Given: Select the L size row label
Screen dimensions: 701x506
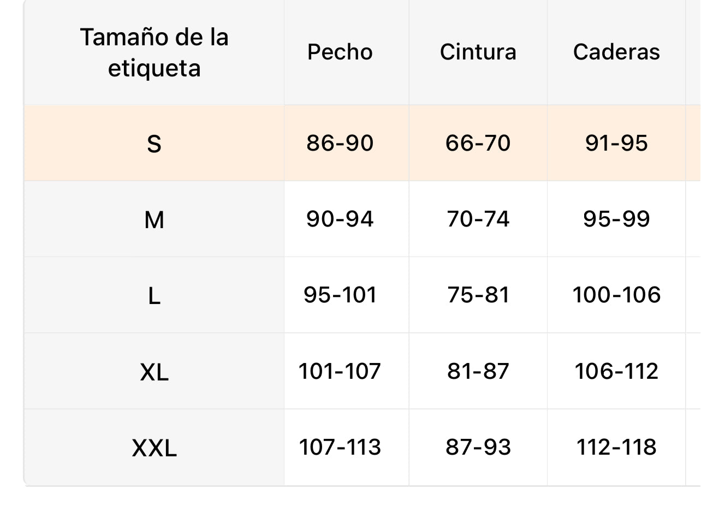Looking at the screenshot, I should (x=154, y=296).
